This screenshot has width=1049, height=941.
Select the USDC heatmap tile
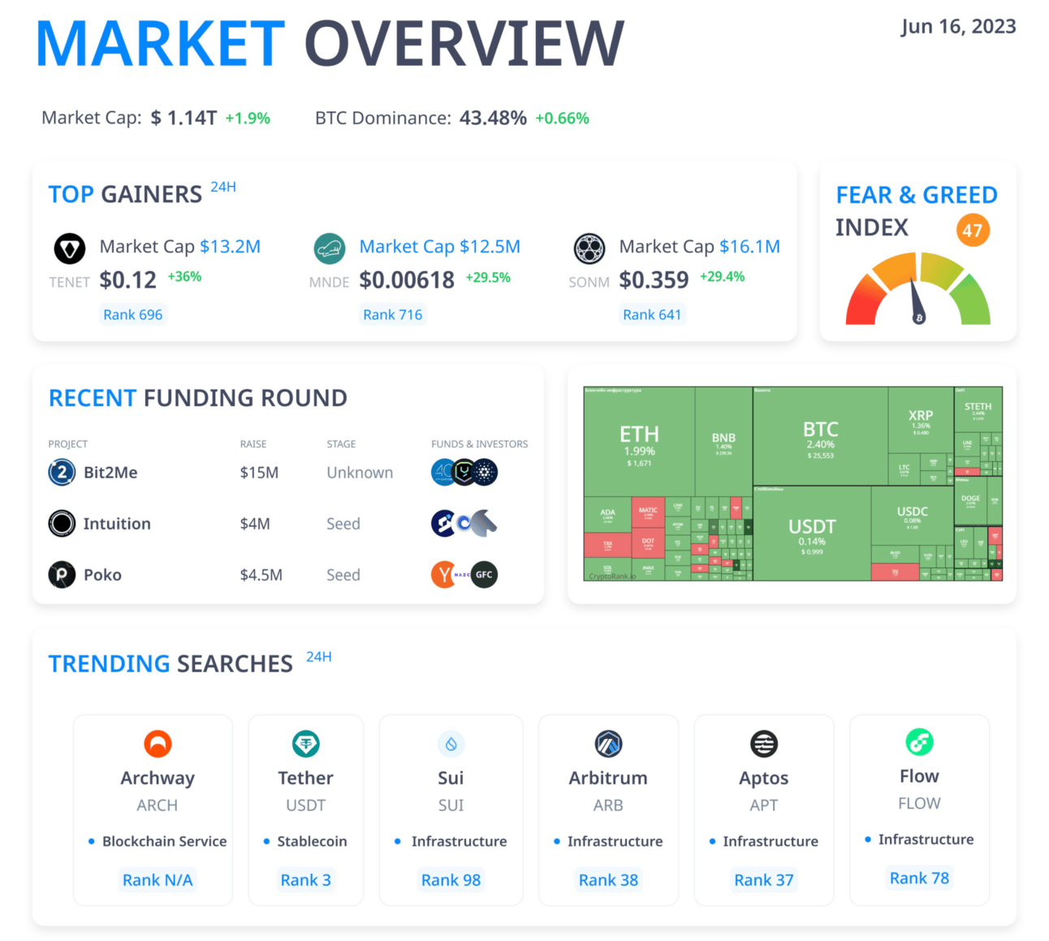(x=913, y=516)
